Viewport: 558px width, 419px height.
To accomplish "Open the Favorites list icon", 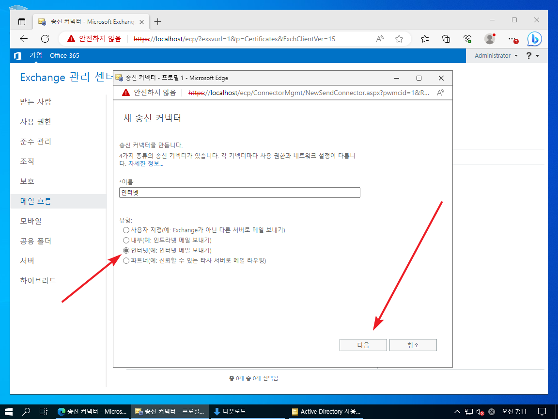I will tap(424, 39).
